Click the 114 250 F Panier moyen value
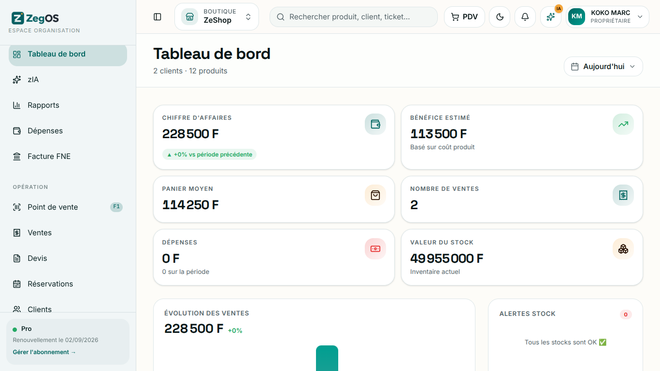Screen dimensions: 660x371 tap(190, 205)
